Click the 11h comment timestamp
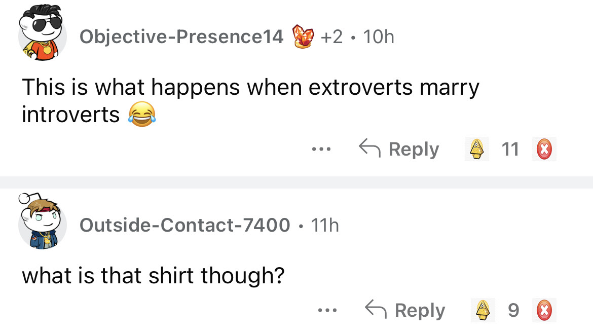Viewport: 593px width, 334px height. coord(325,225)
